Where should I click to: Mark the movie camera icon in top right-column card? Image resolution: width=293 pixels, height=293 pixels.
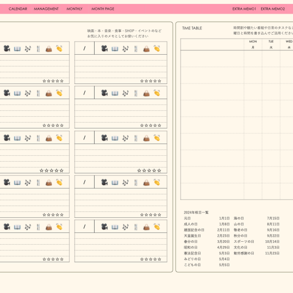tap(104, 49)
